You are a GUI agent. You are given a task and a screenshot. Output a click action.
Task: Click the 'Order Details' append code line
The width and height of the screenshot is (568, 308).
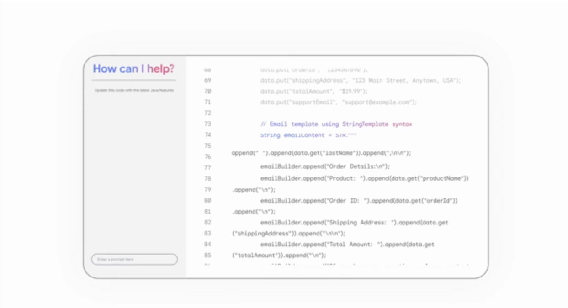[x=325, y=167]
